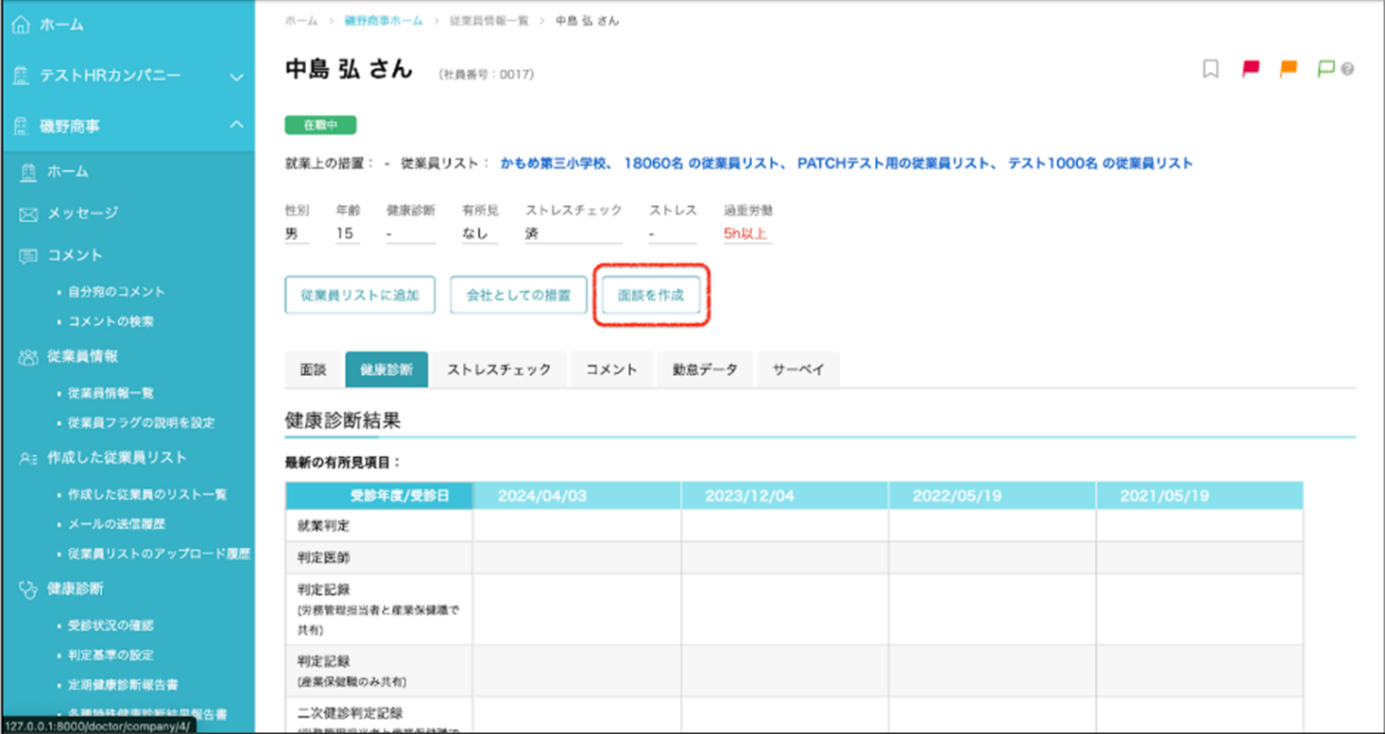Go to the サーベイ tab

point(798,369)
